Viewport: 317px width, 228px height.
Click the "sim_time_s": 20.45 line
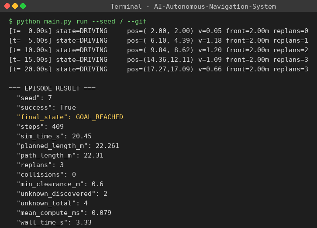pyautogui.click(x=54, y=136)
